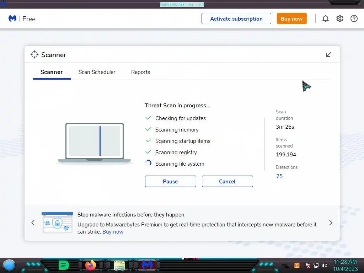This screenshot has height=273, width=364.
Task: Click the scan duration value 3m 26s
Action: [285, 127]
